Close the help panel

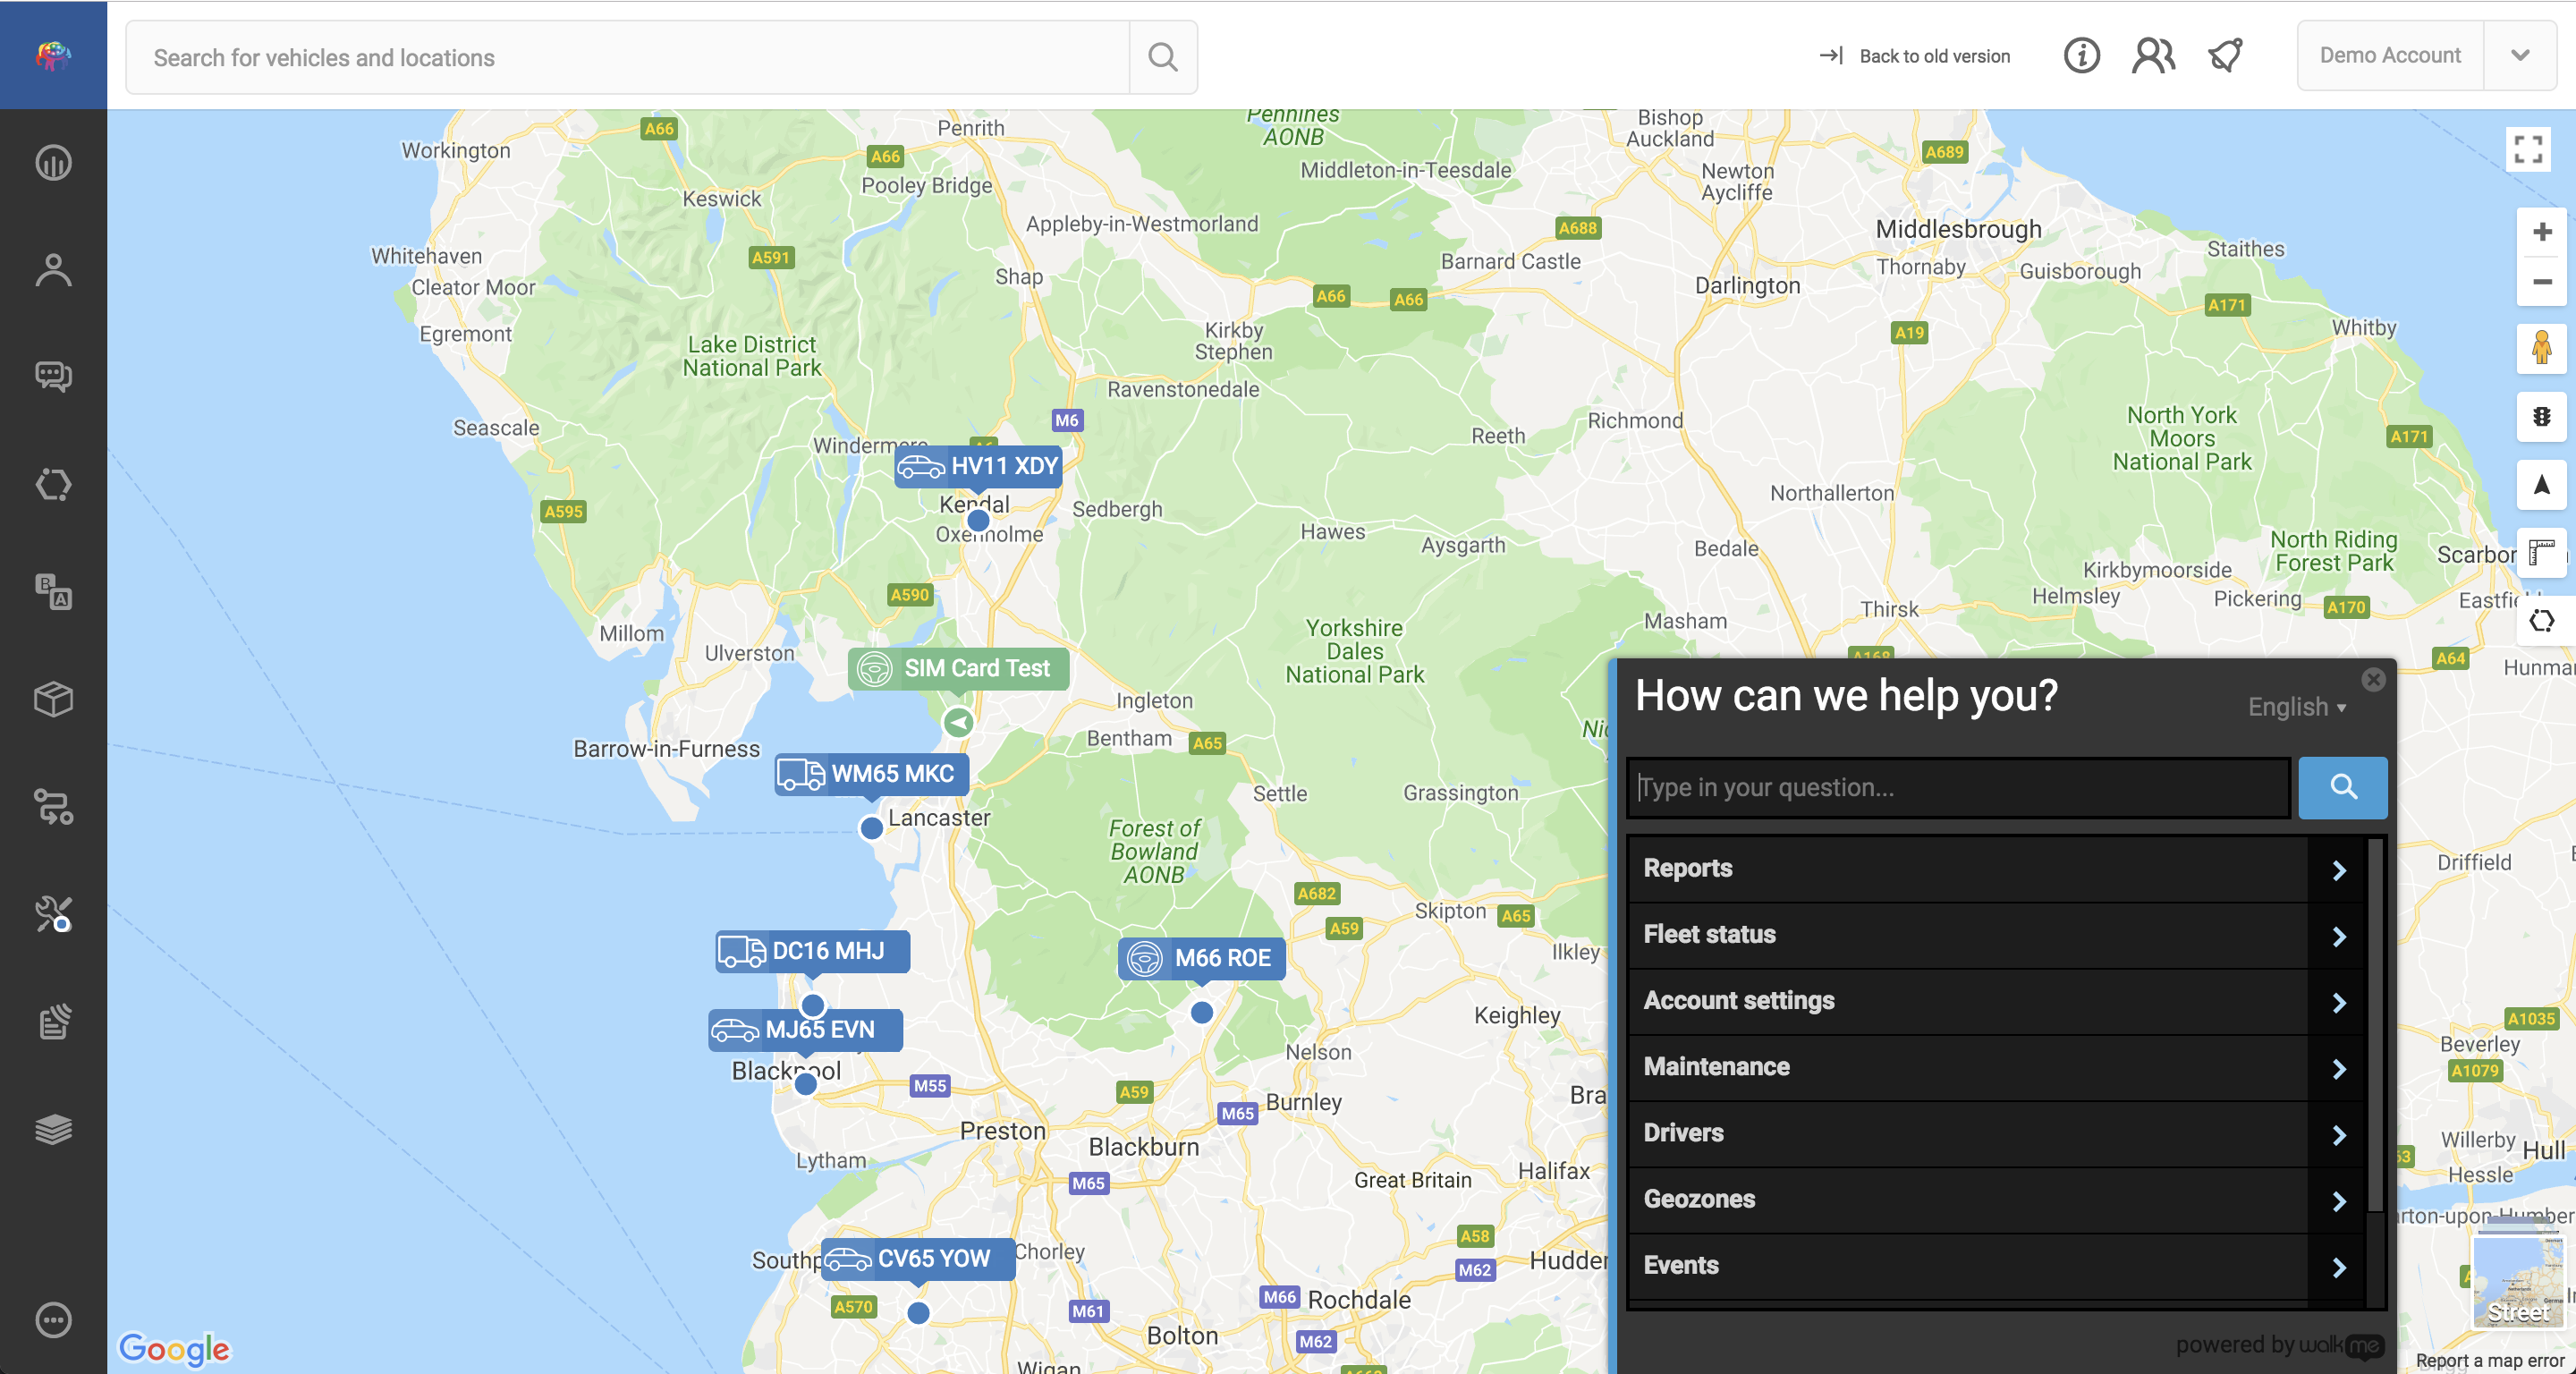(2373, 680)
